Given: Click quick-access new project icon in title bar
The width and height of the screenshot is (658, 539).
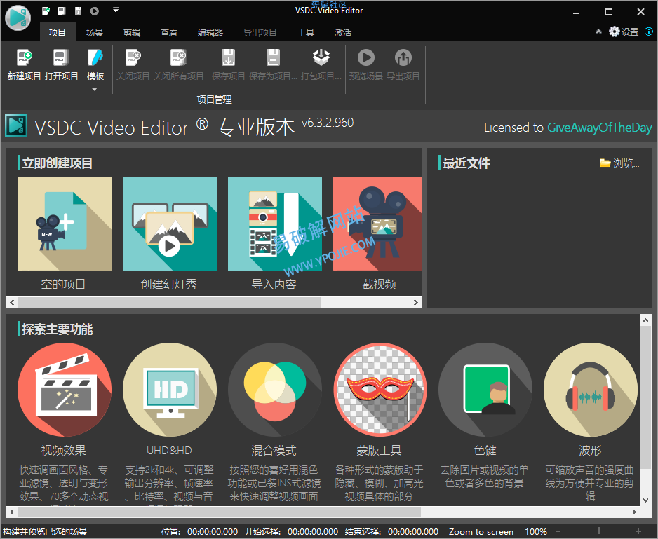Looking at the screenshot, I should 46,11.
